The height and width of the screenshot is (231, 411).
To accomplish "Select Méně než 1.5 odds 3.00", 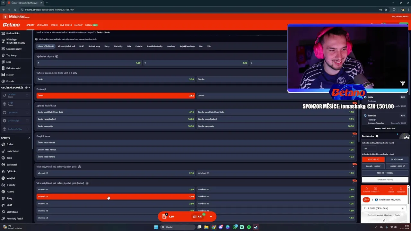I will 276,197.
